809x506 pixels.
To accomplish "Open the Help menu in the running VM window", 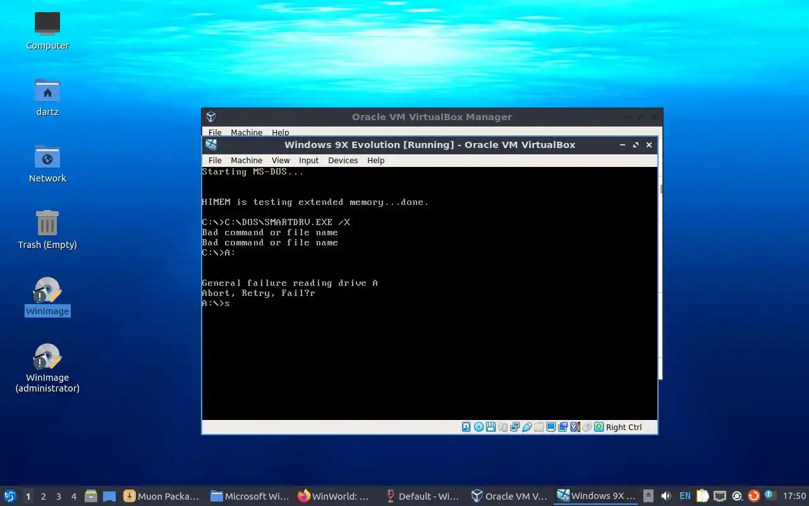I will click(376, 161).
